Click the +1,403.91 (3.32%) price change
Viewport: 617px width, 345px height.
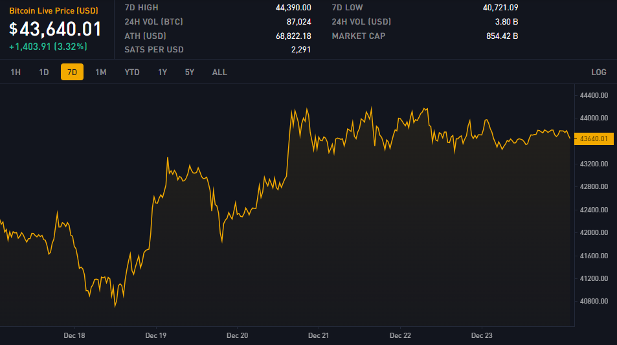[x=49, y=47]
